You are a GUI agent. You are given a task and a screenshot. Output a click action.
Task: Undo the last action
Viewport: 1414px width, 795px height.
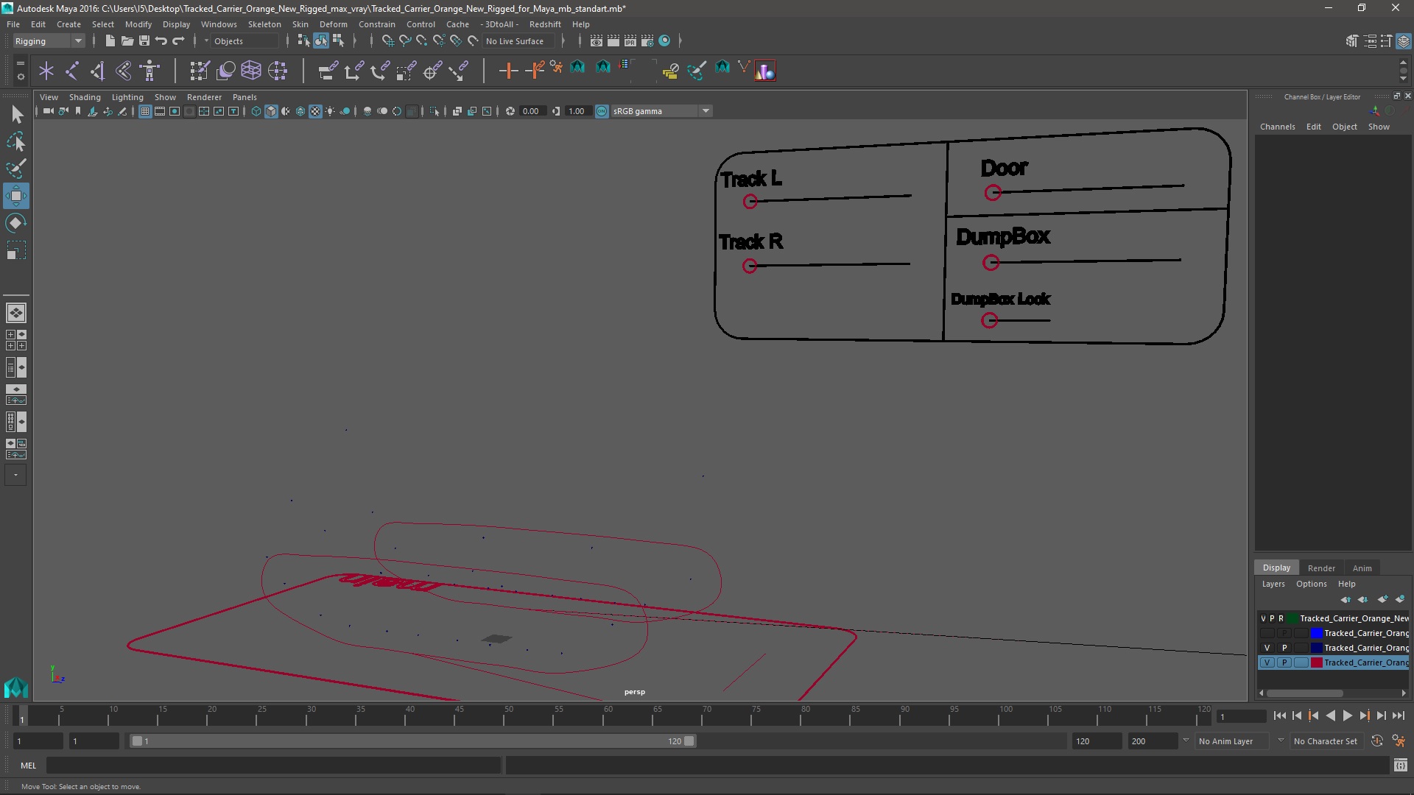(x=161, y=41)
